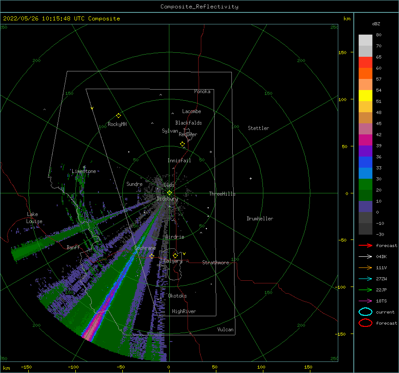This screenshot has width=399, height=373.
Task: Click the Stettler city label
Action: coord(258,128)
